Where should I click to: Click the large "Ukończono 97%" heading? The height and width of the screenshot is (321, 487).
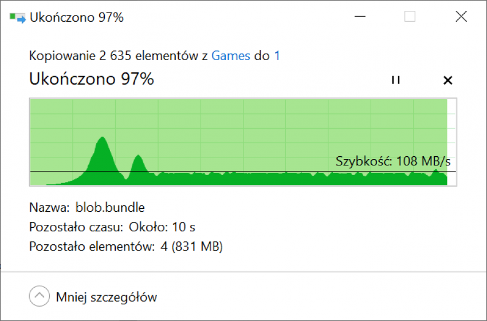click(x=92, y=79)
